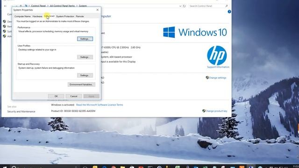Click Desktop settings related to your sign-in

coord(37,50)
